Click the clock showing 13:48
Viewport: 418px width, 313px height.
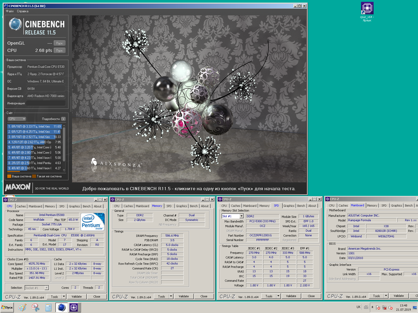tap(403, 305)
